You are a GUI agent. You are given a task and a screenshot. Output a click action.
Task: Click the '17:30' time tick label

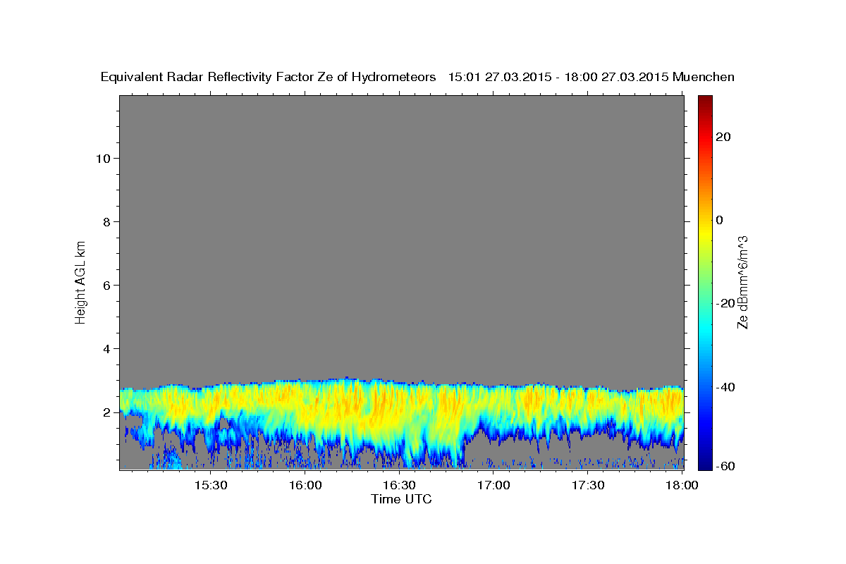click(587, 485)
